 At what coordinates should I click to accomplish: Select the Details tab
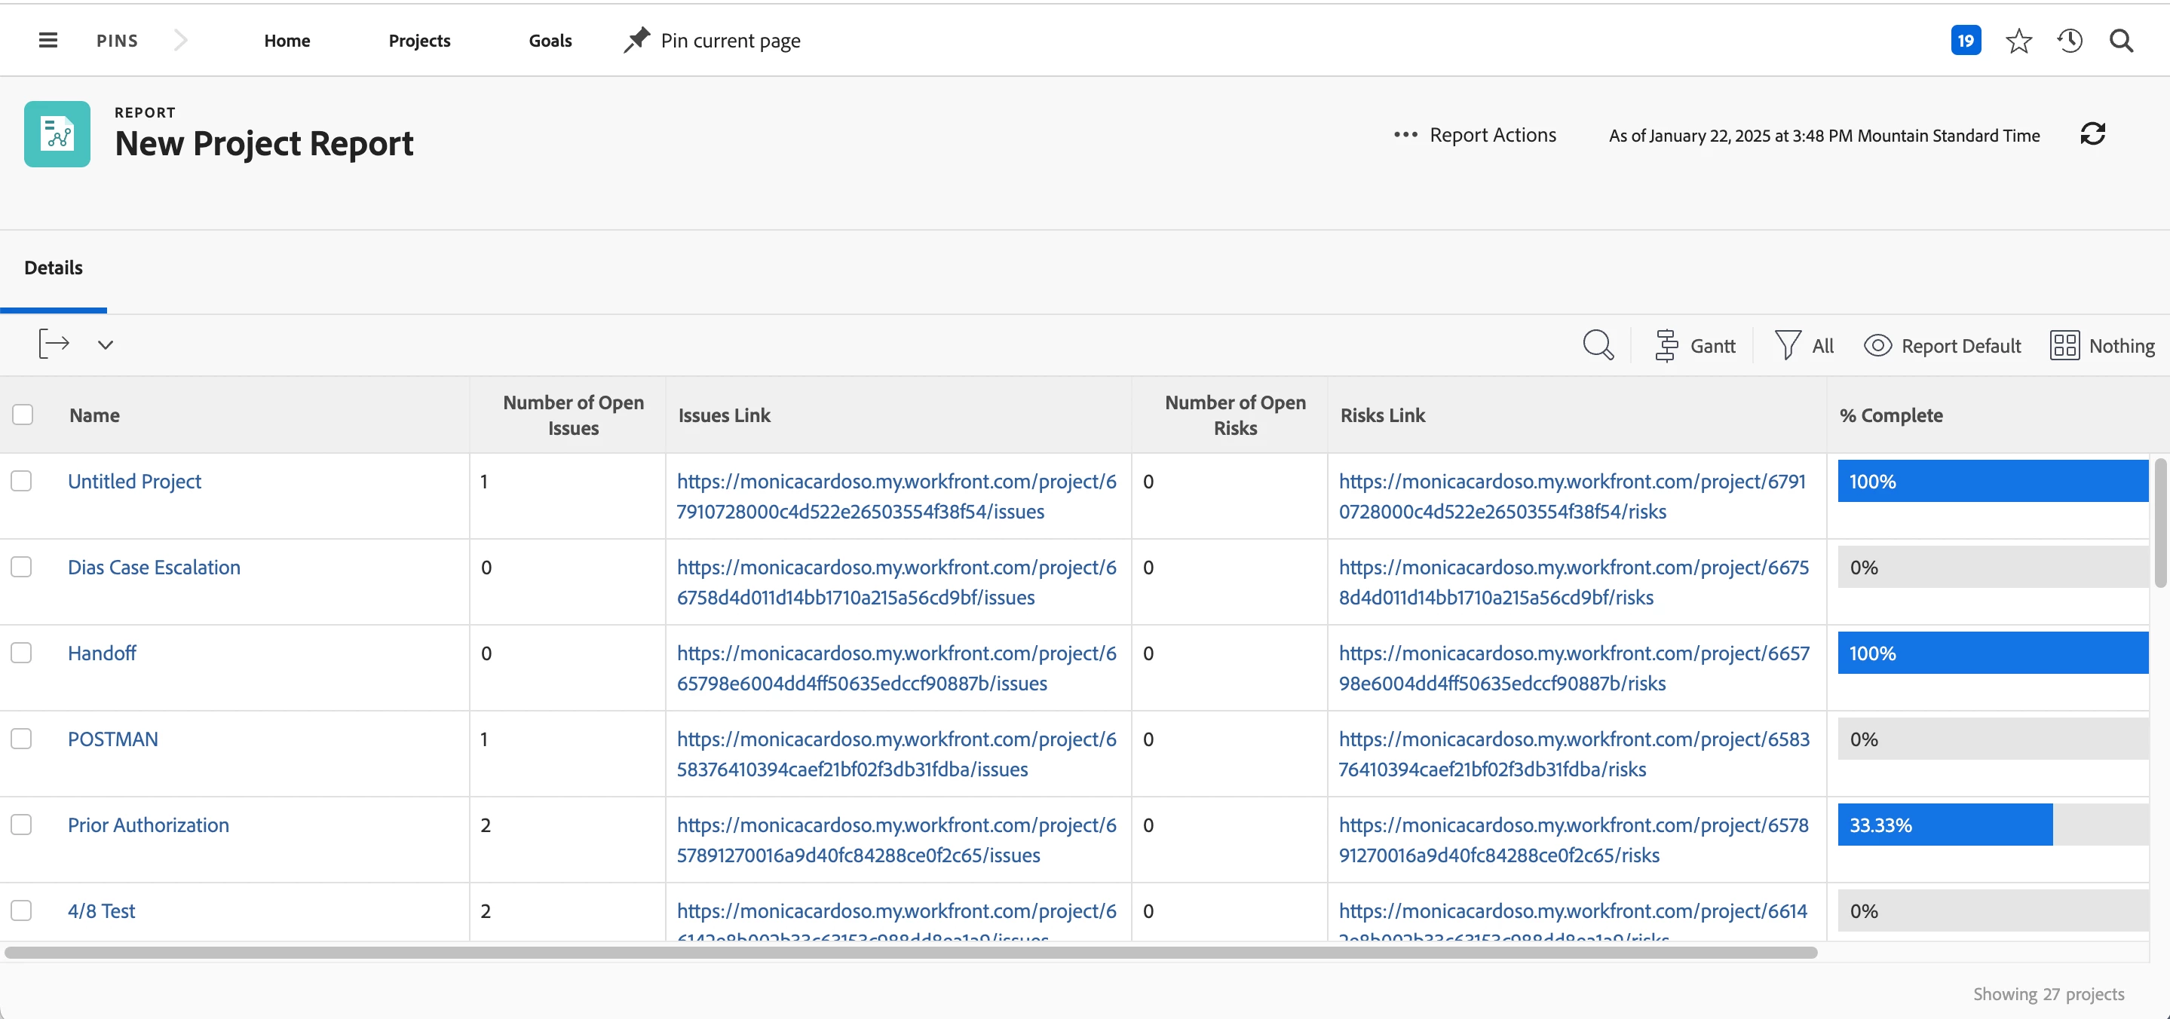pos(53,268)
